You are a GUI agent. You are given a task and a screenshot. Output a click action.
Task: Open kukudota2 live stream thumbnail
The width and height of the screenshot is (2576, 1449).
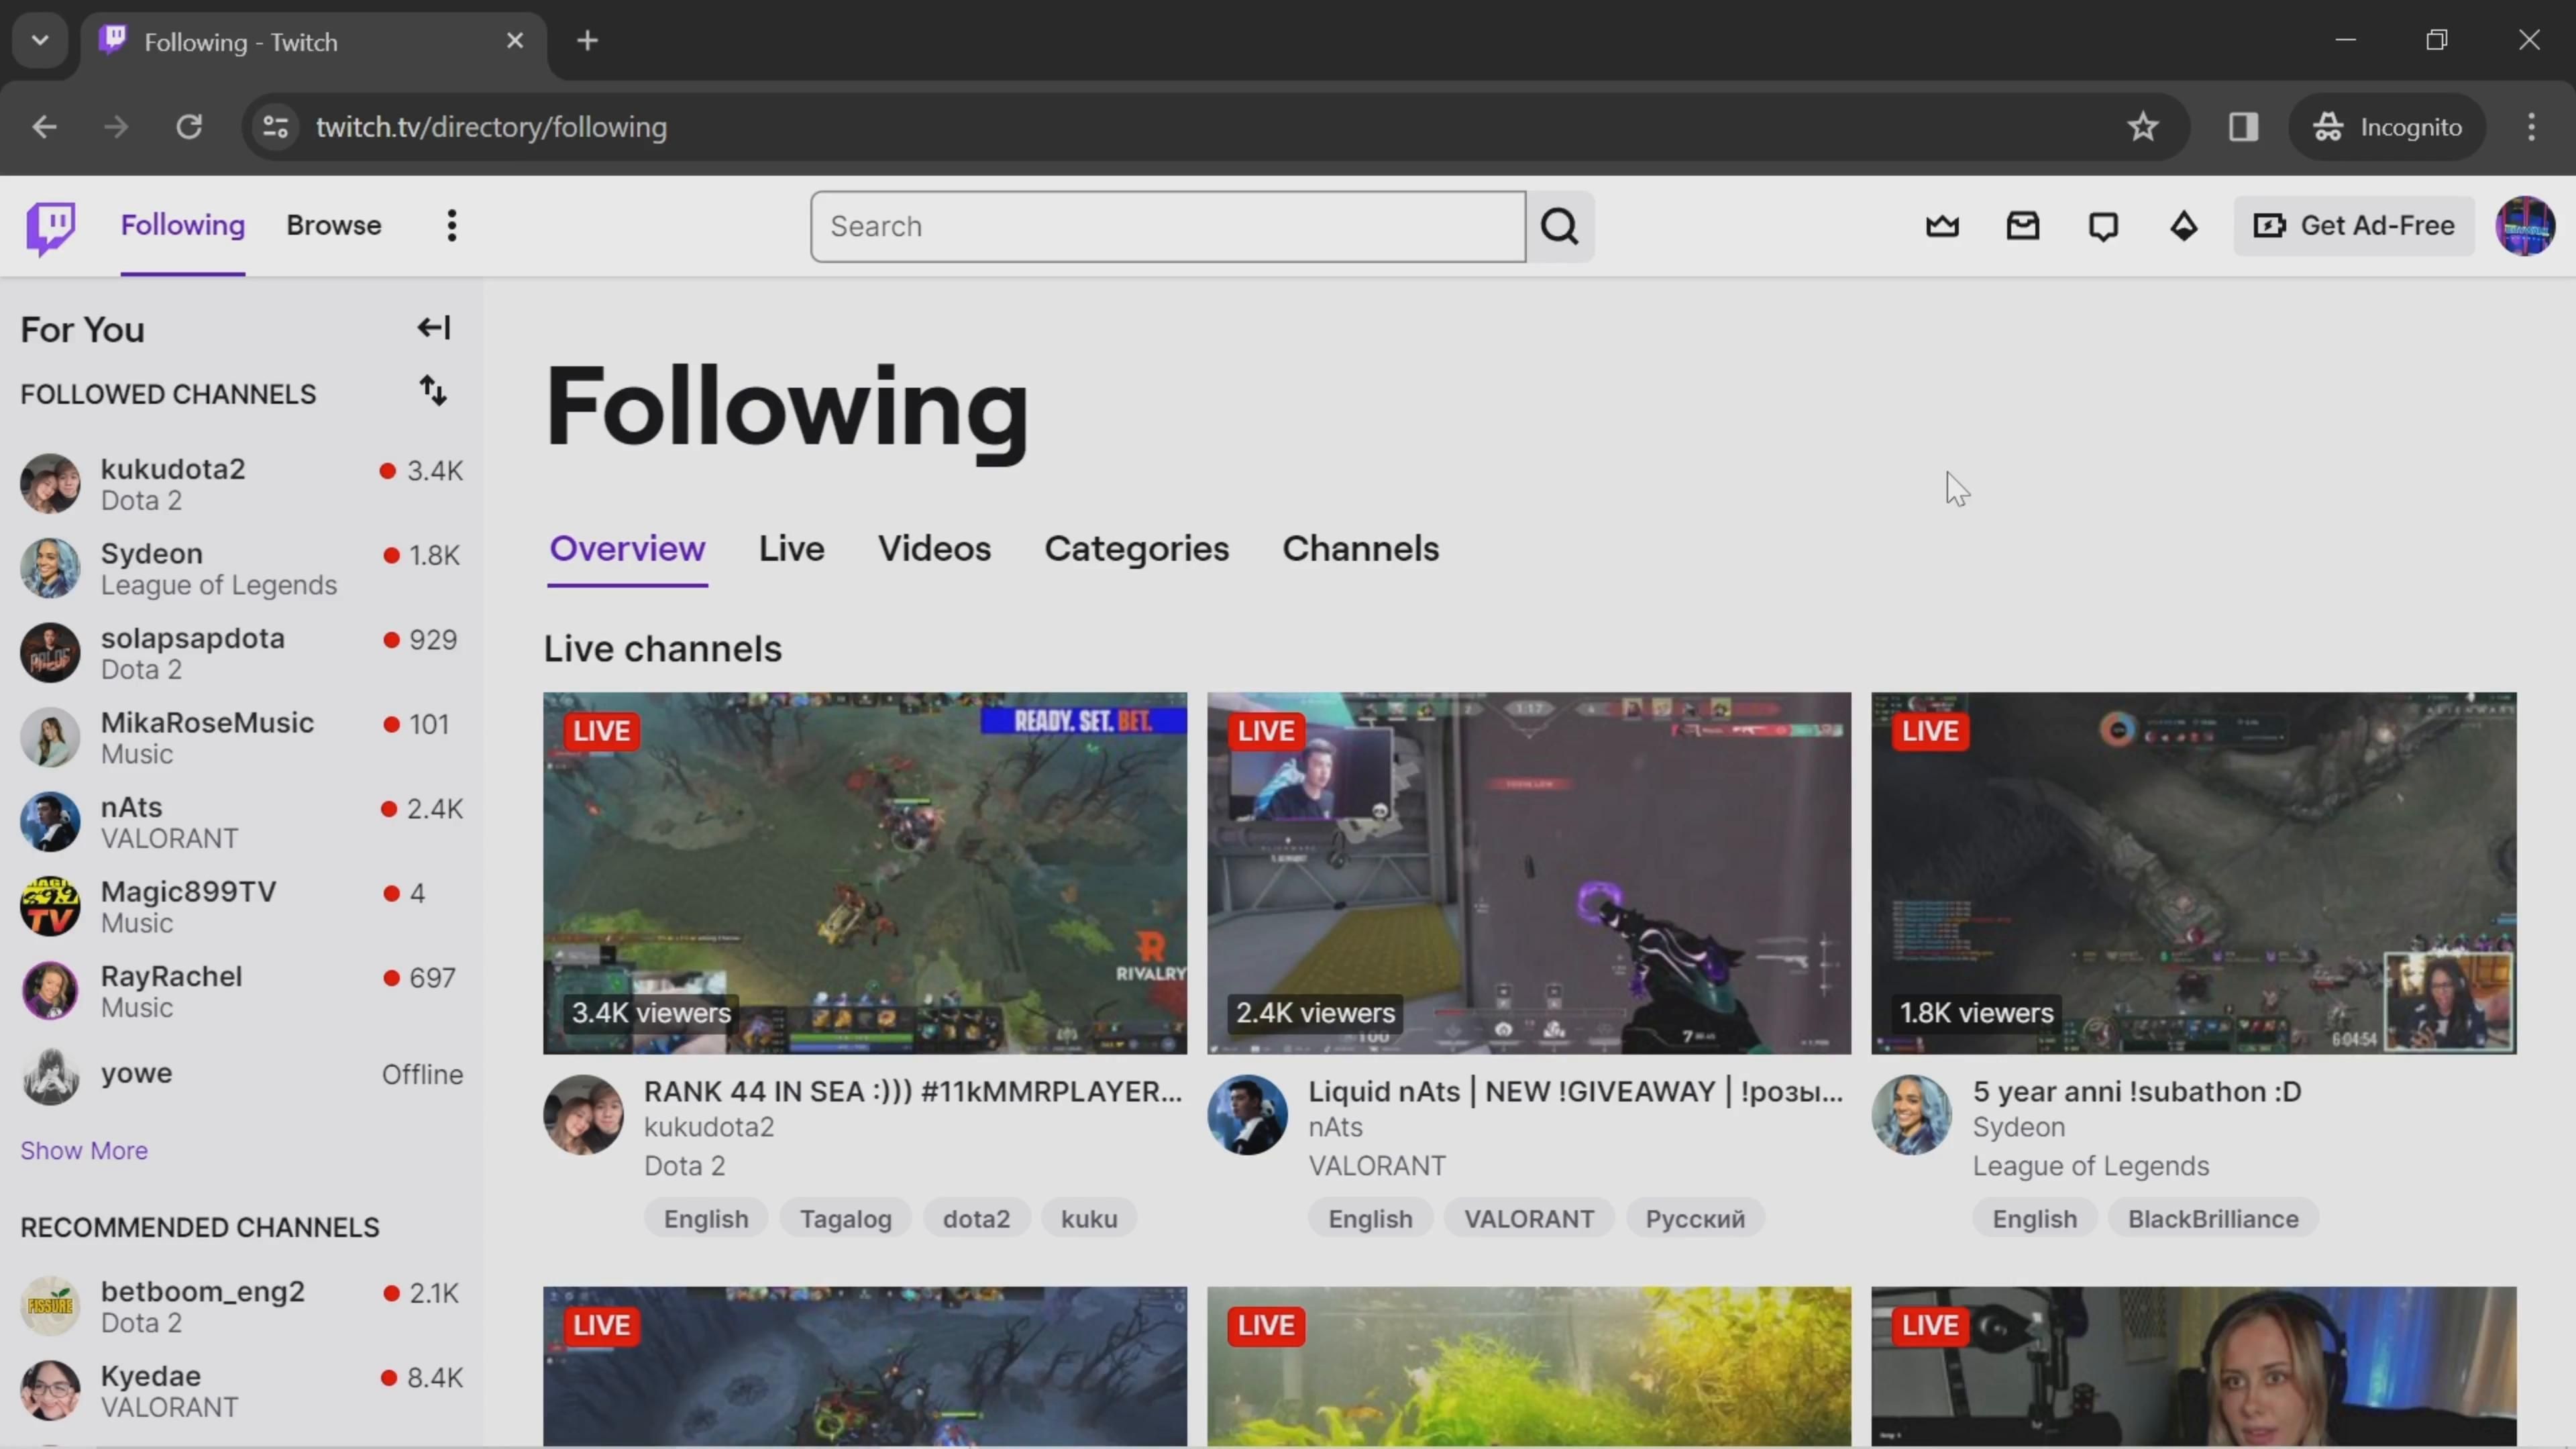[864, 872]
